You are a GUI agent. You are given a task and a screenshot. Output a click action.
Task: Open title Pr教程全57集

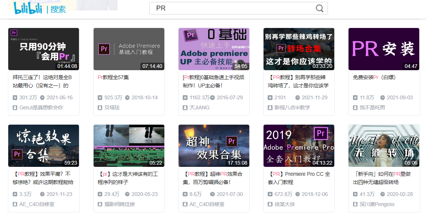[x=113, y=77]
